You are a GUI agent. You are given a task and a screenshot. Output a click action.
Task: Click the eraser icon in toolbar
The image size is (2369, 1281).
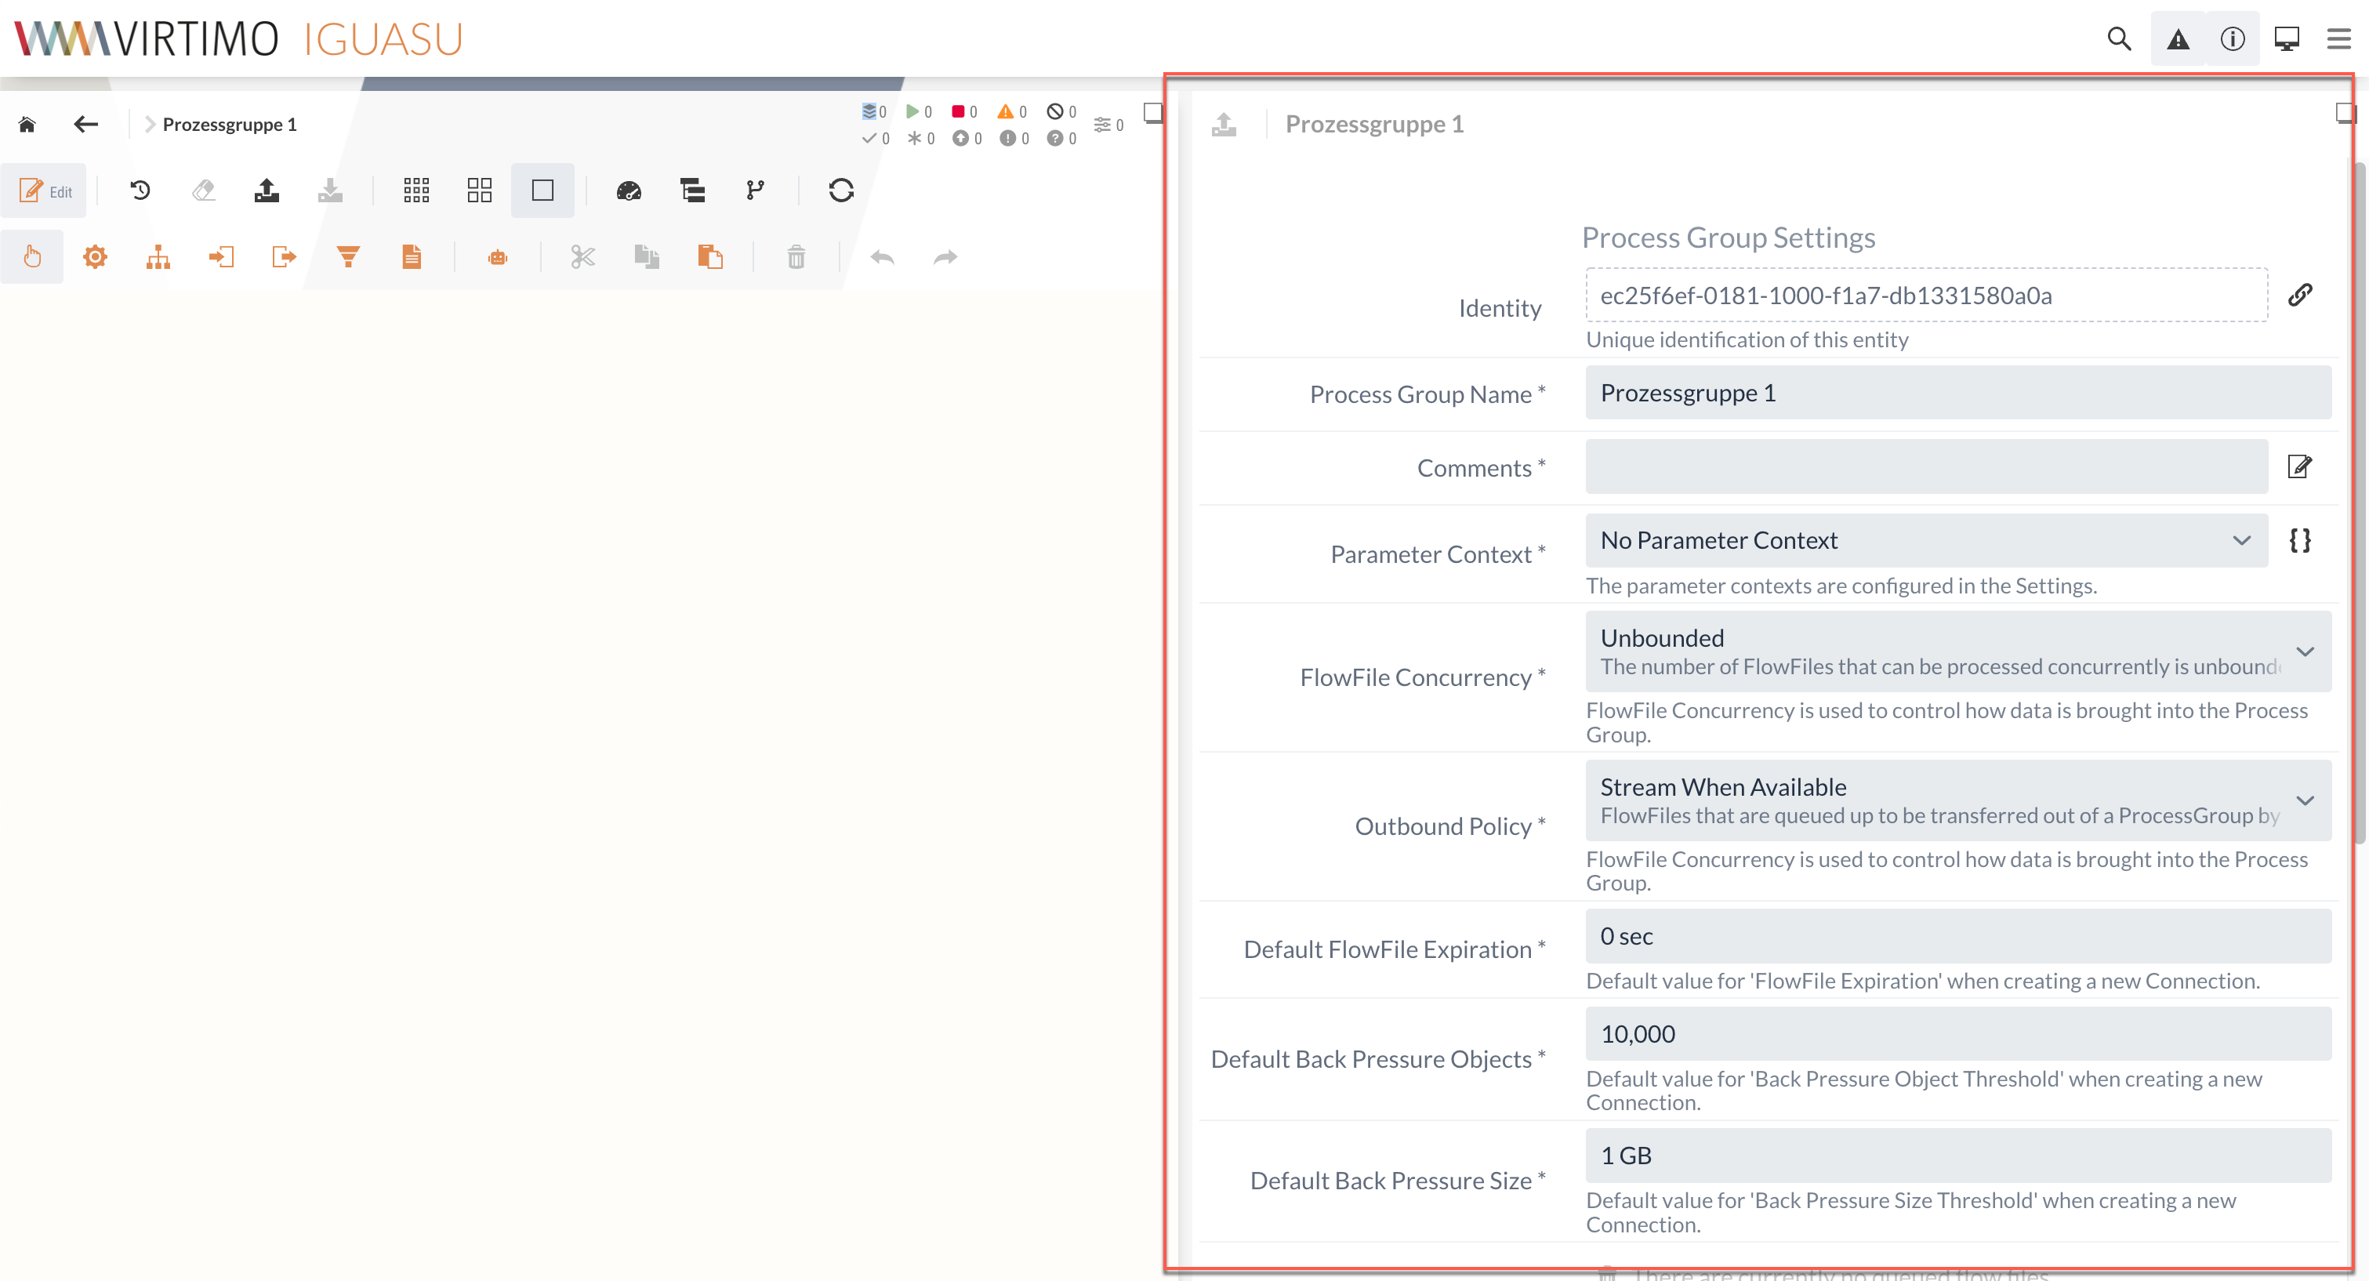pos(203,191)
